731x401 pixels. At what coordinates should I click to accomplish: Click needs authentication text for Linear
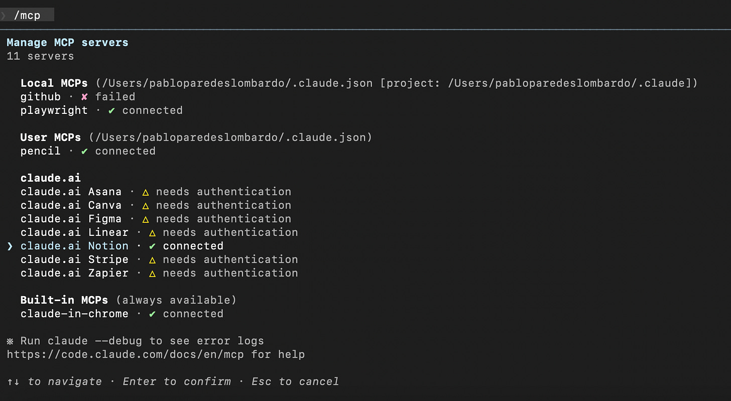[x=230, y=232]
